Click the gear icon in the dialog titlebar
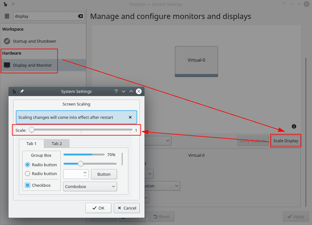This screenshot has width=312, height=225. pos(14,91)
